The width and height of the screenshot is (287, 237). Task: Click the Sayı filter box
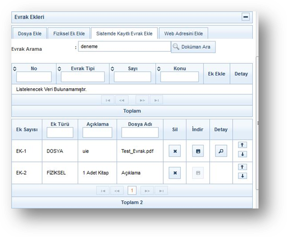coord(133,77)
